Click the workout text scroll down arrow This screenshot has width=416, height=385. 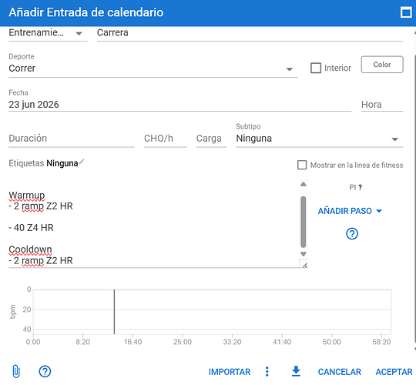click(x=304, y=254)
